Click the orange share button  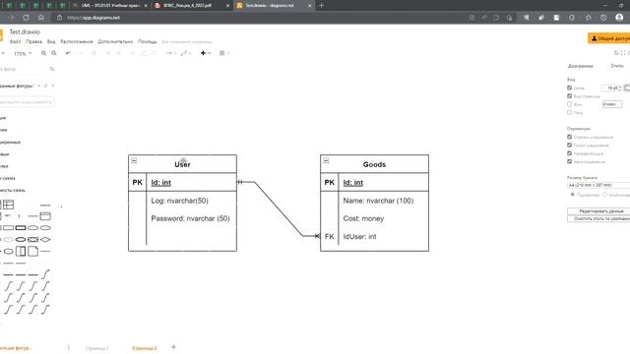[608, 38]
